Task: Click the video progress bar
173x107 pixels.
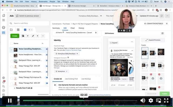Action: click(80, 101)
